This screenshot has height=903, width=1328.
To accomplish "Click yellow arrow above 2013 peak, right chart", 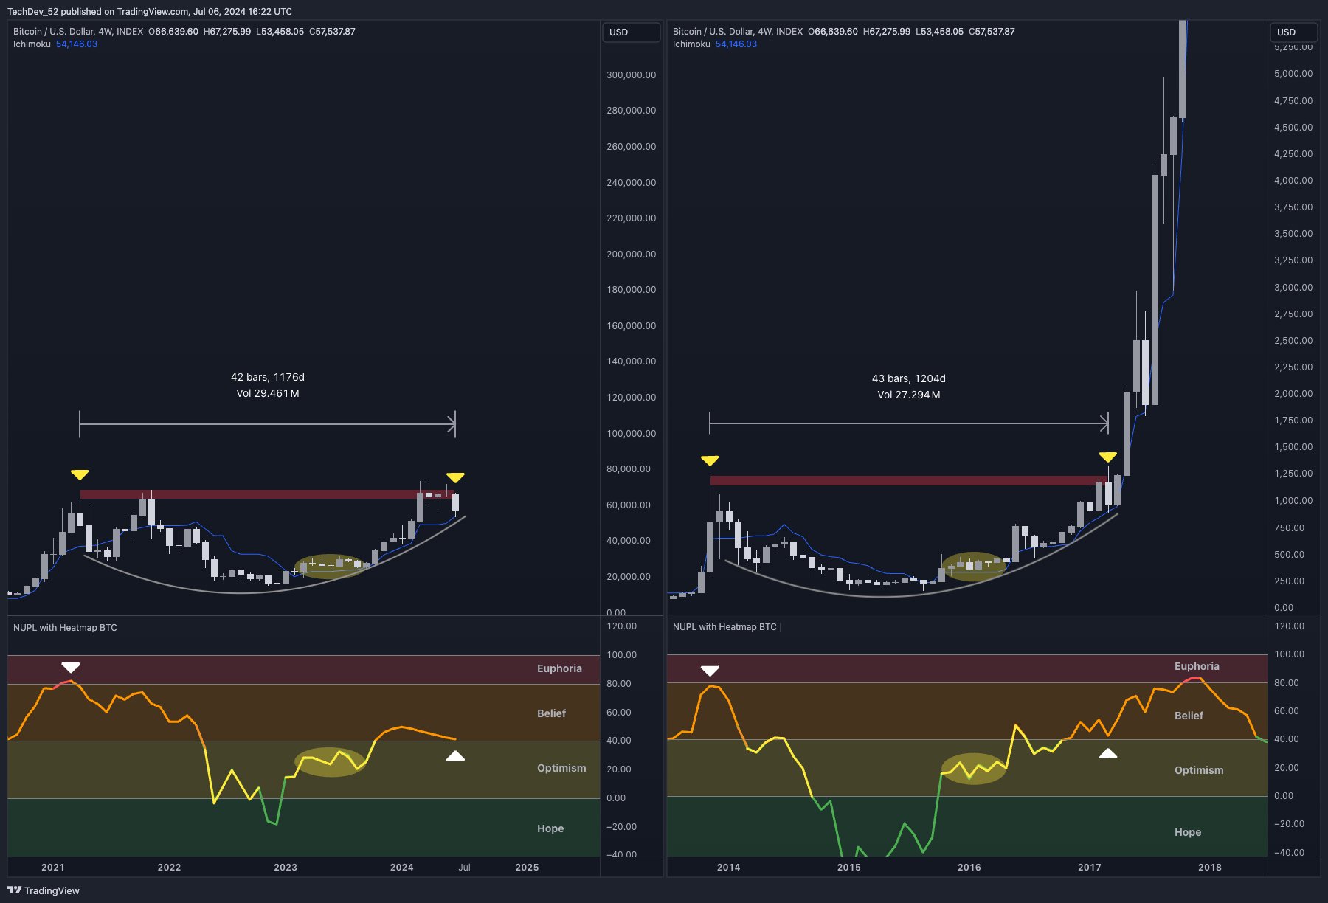I will pos(710,460).
